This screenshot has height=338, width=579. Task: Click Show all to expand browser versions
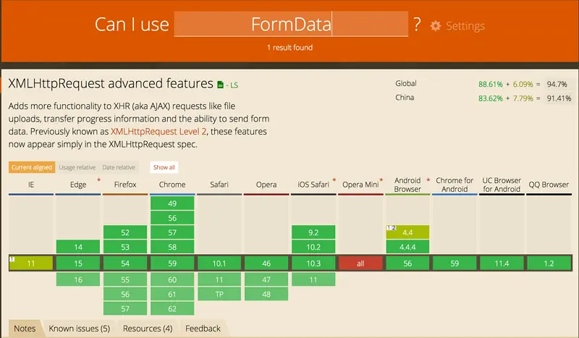(x=164, y=167)
